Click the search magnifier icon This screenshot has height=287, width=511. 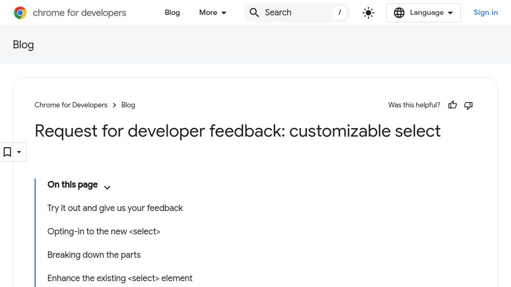click(x=254, y=13)
